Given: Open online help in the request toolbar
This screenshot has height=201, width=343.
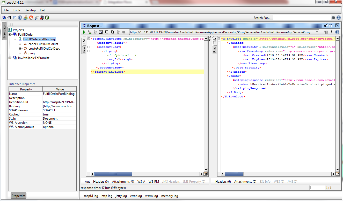Looking at the screenshot, I should [337, 32].
